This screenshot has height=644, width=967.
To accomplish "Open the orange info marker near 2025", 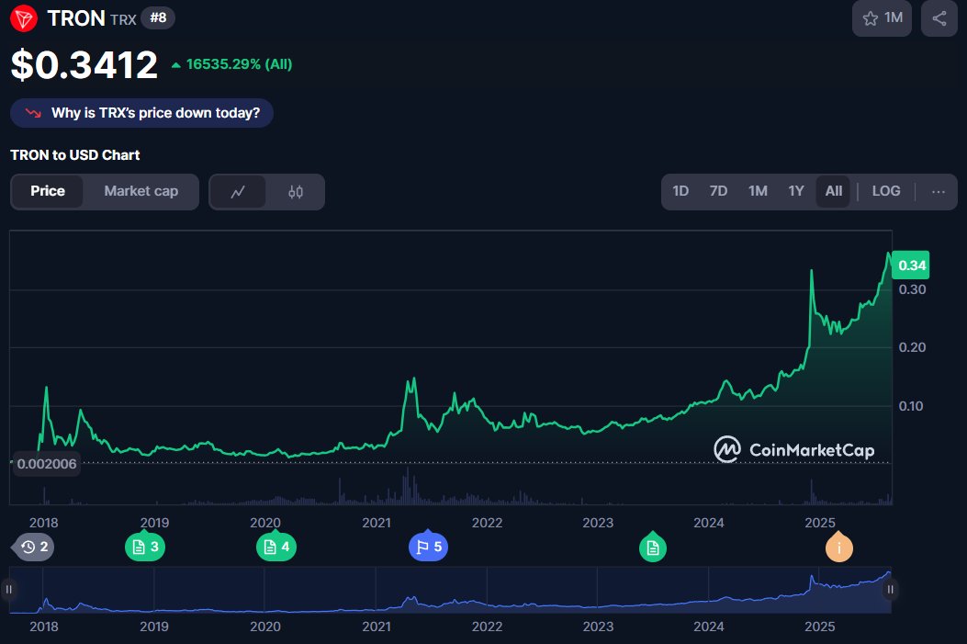I will (839, 548).
